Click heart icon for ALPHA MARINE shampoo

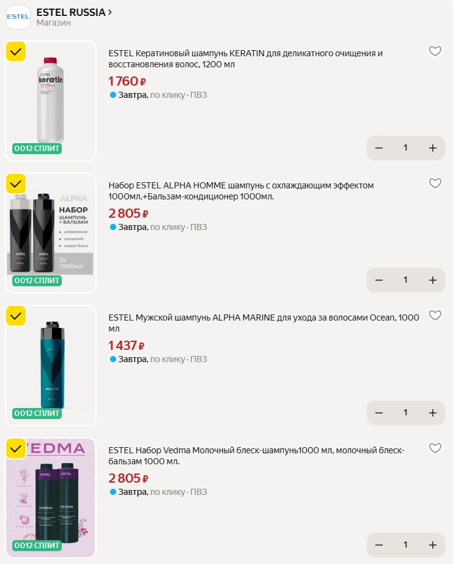pyautogui.click(x=435, y=316)
